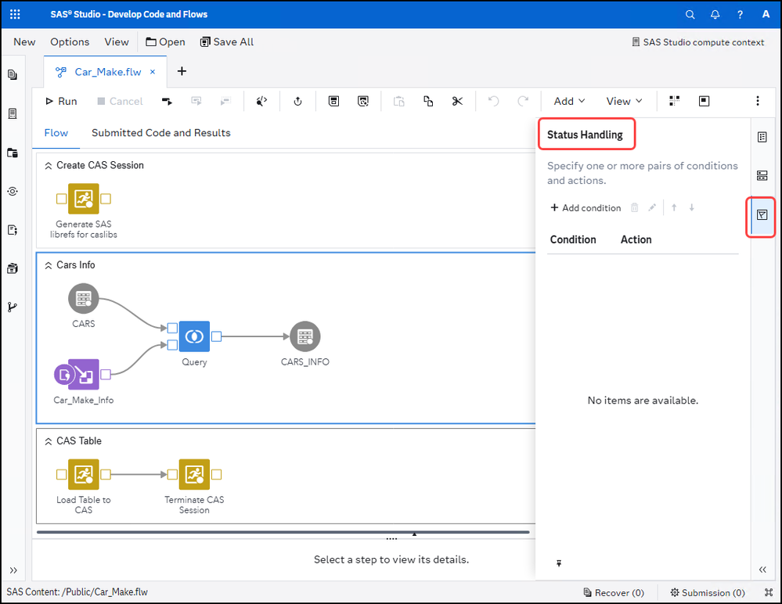Open the toolbar View dropdown

(624, 101)
